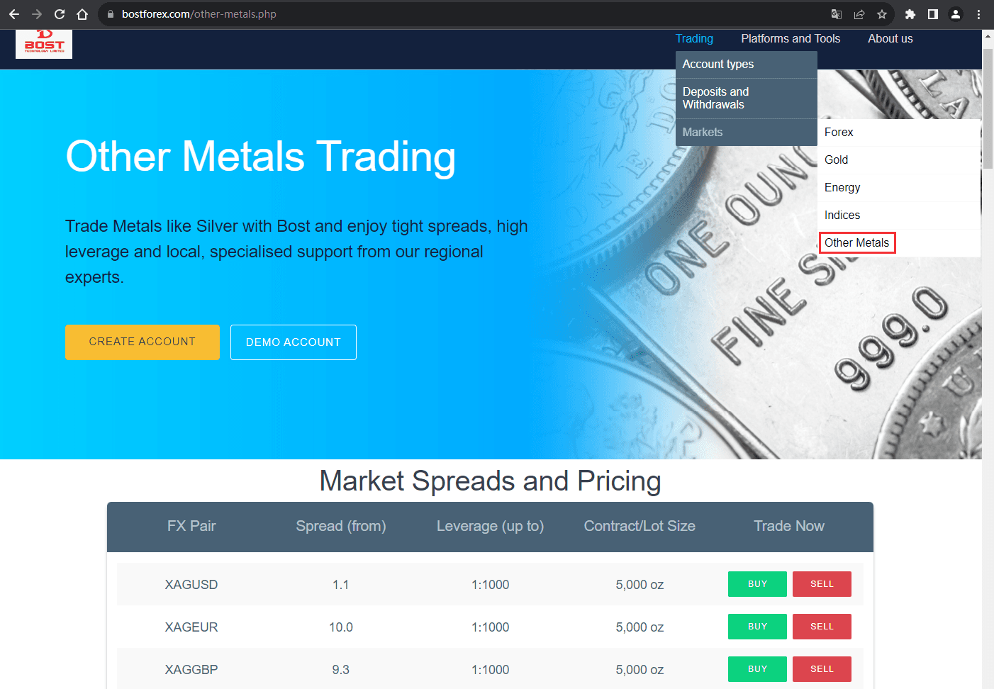Click the Leverage (up to) column header
The width and height of the screenshot is (994, 689).
pyautogui.click(x=491, y=526)
